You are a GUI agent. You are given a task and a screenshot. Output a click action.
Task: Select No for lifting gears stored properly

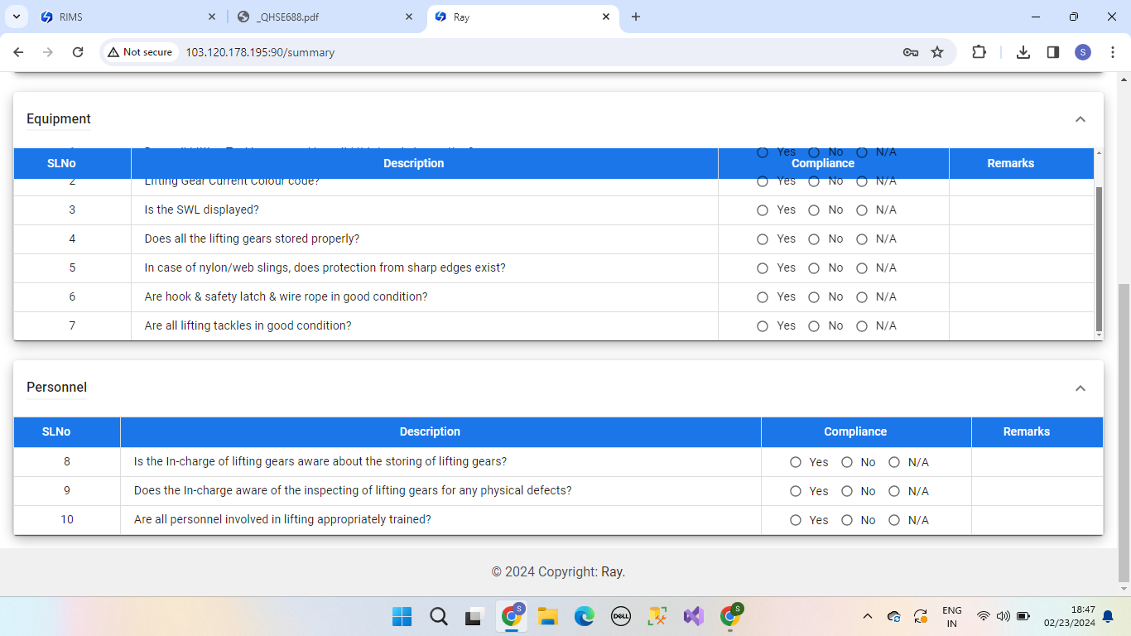click(814, 239)
